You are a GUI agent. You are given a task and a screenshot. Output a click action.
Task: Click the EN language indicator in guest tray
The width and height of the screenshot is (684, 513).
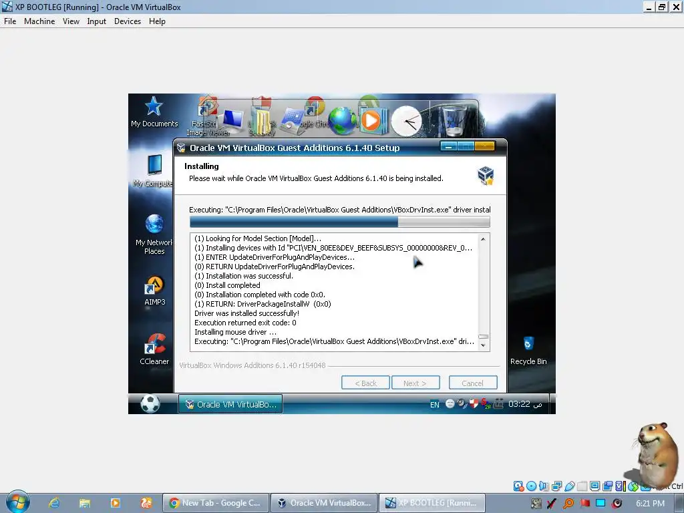coord(434,405)
